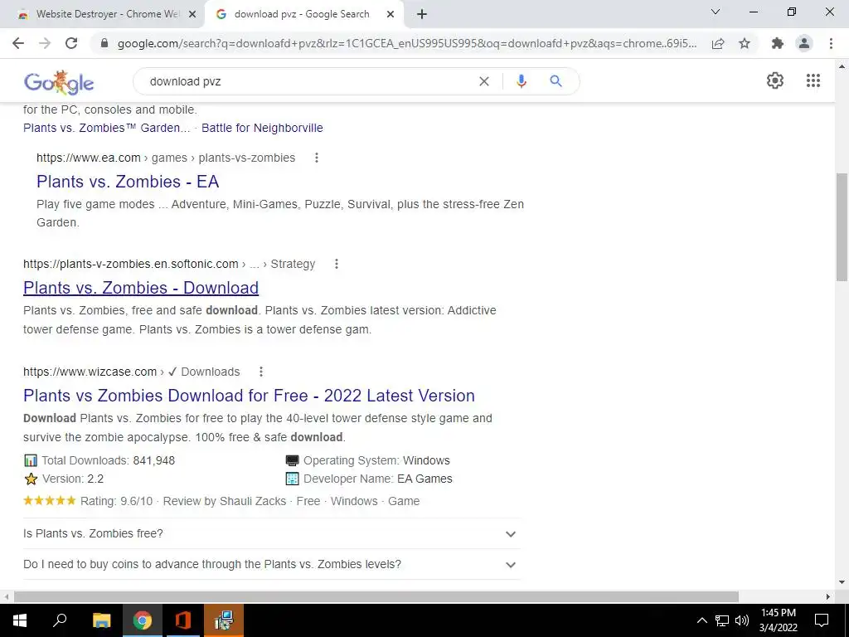
Task: Bookmark this tab with star icon
Action: (745, 43)
